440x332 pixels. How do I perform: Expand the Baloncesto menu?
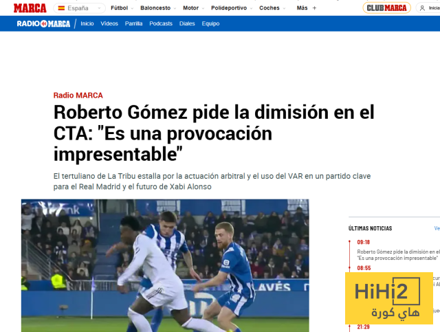(x=159, y=8)
